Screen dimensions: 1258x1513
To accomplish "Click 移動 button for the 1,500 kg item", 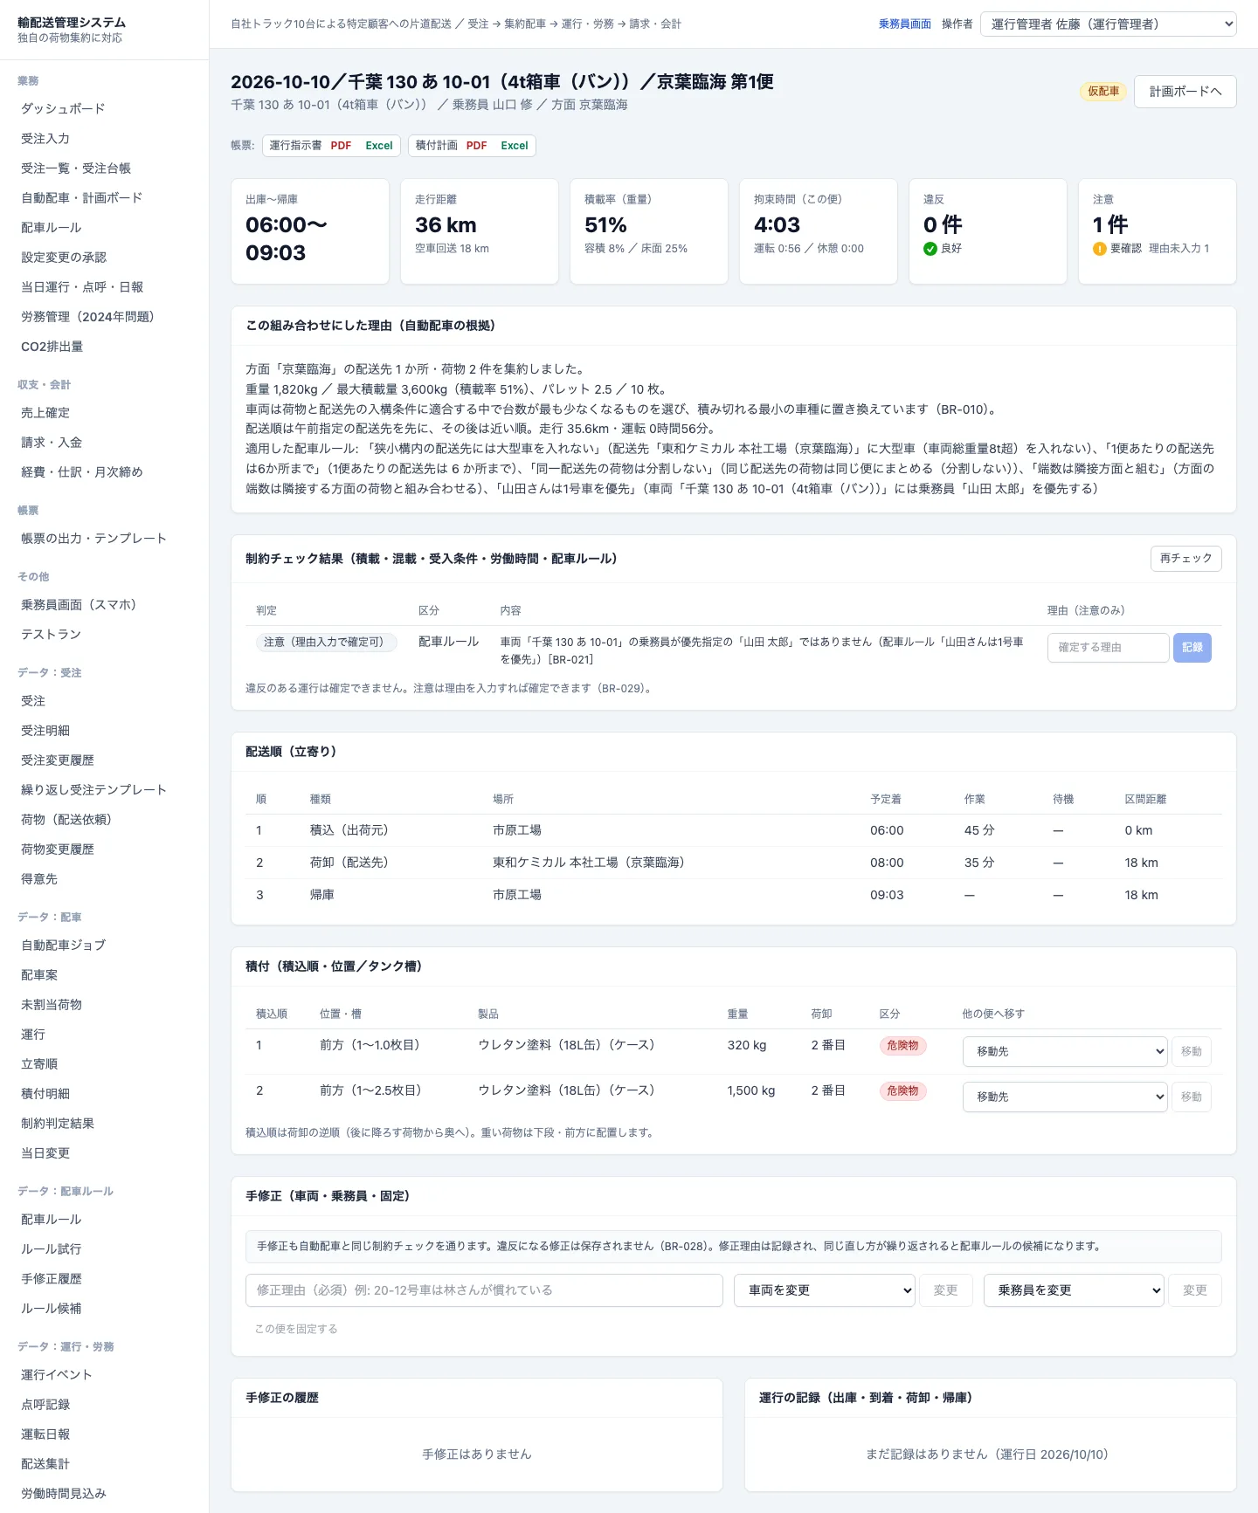I will tap(1192, 1097).
